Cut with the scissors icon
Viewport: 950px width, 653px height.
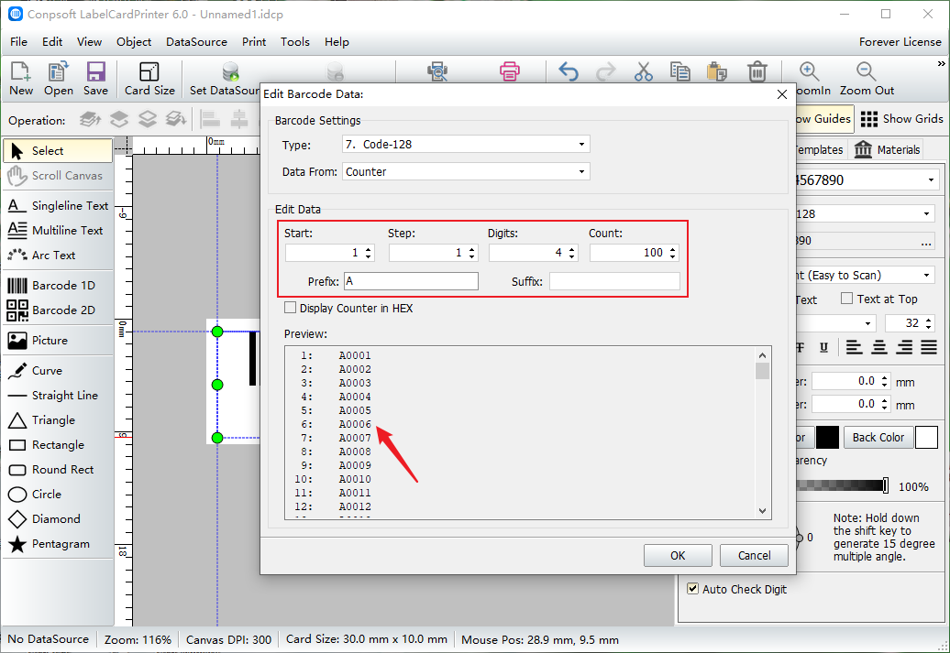pyautogui.click(x=644, y=71)
